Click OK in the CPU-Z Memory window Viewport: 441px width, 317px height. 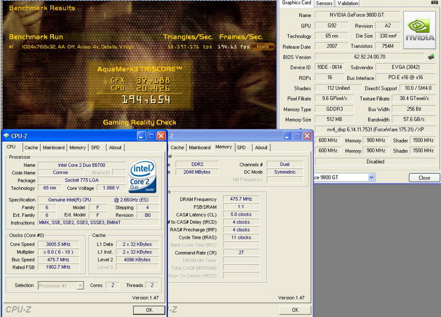tap(295, 310)
